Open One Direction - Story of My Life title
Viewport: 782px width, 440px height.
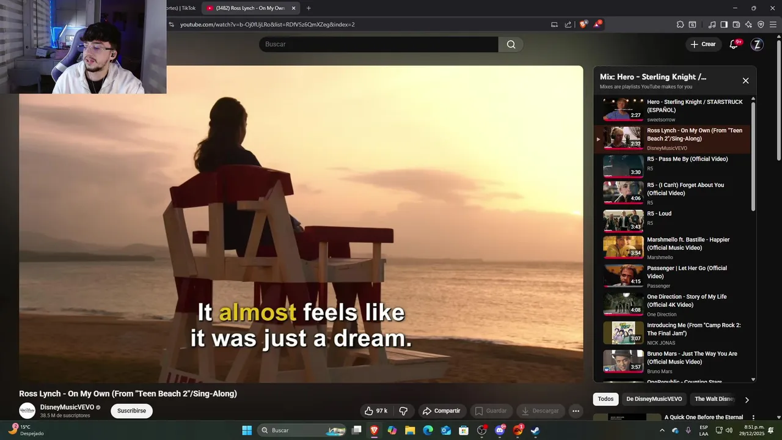687,301
